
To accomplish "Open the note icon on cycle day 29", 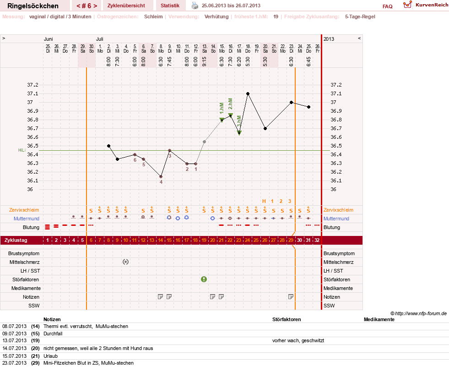I will [x=291, y=297].
